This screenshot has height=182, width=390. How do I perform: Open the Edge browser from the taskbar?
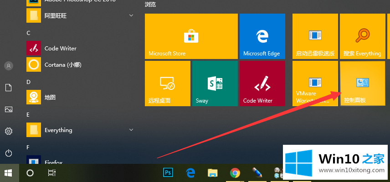coord(190,172)
